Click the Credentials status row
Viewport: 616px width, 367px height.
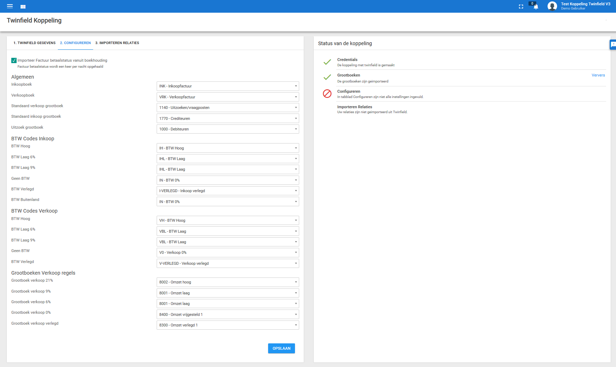pos(471,62)
